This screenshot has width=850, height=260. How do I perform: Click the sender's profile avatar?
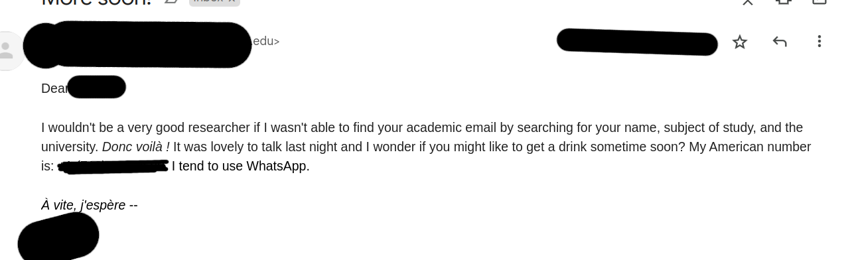click(x=8, y=50)
